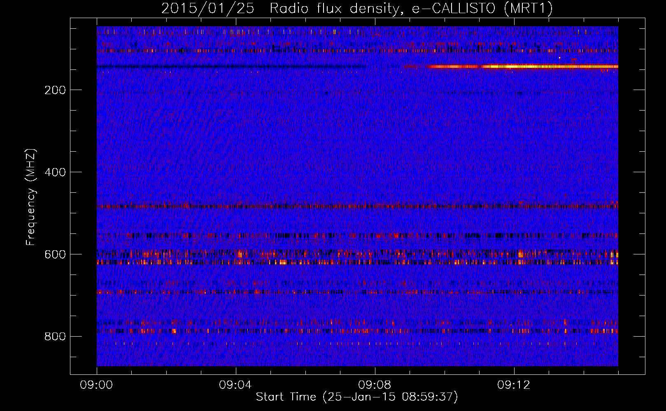Click the 09:08 time tick label

(x=375, y=385)
